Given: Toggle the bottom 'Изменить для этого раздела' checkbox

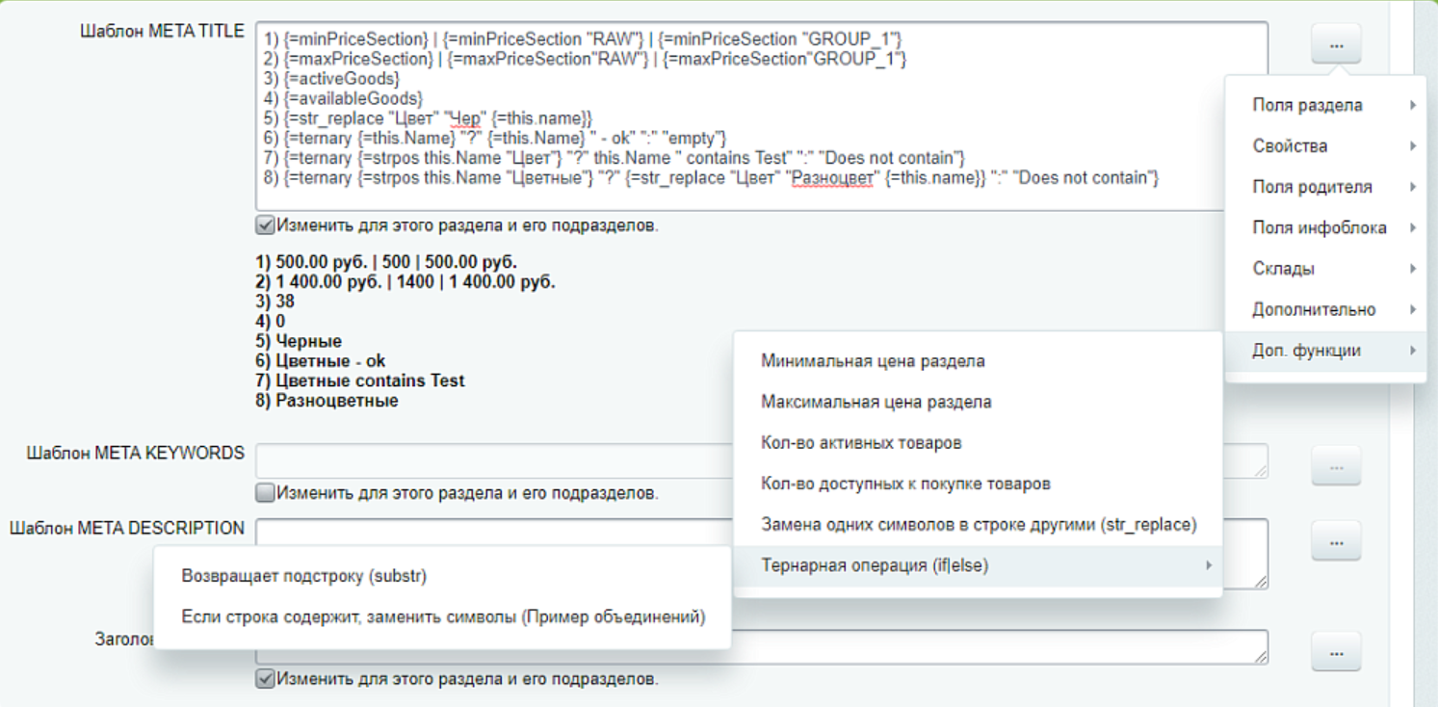Looking at the screenshot, I should pyautogui.click(x=265, y=679).
